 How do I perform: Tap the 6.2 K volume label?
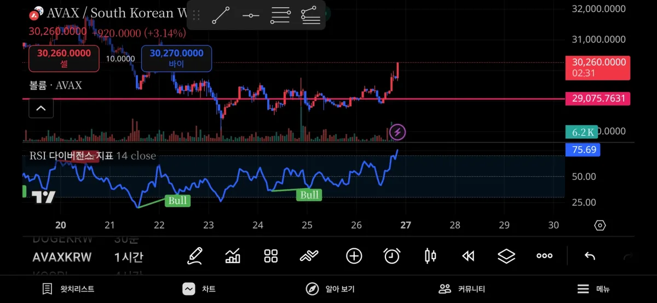[x=581, y=132]
